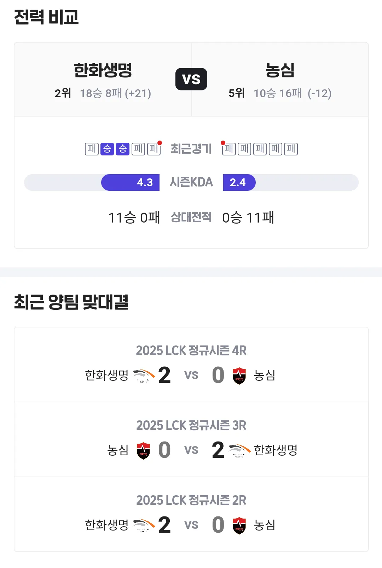Select the 한화생명 team name header
The image size is (382, 568).
[x=103, y=70]
